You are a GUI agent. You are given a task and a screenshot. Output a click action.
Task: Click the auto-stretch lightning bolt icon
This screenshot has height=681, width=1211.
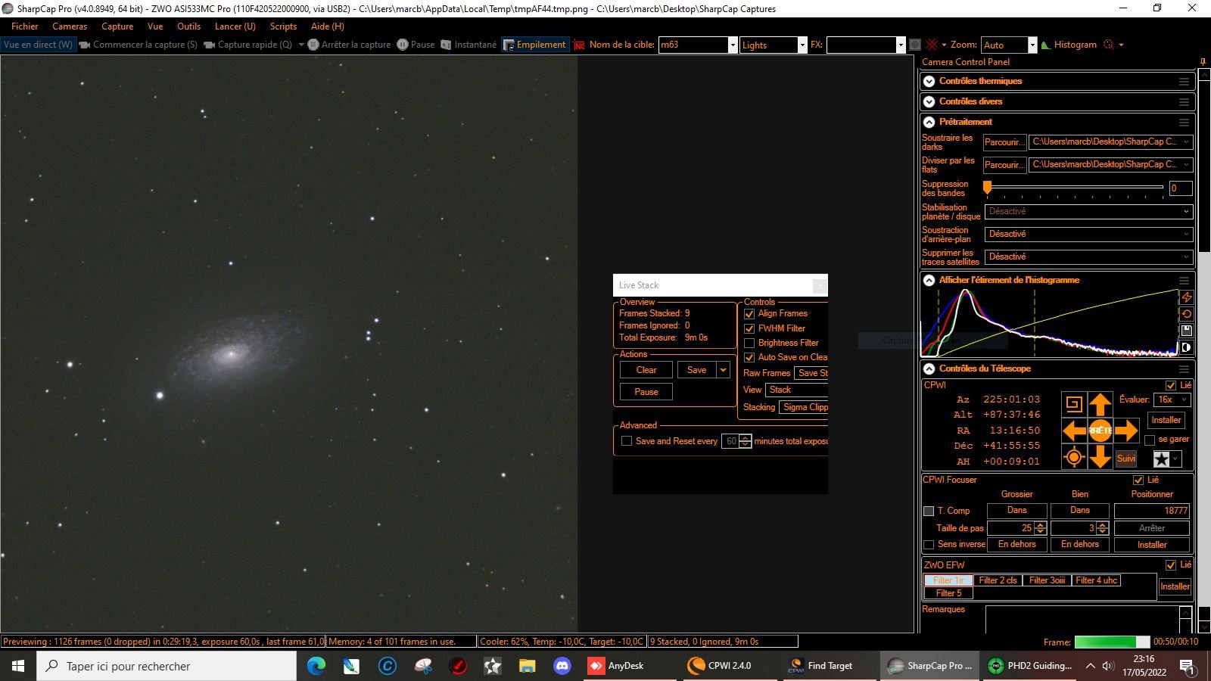click(x=1186, y=297)
